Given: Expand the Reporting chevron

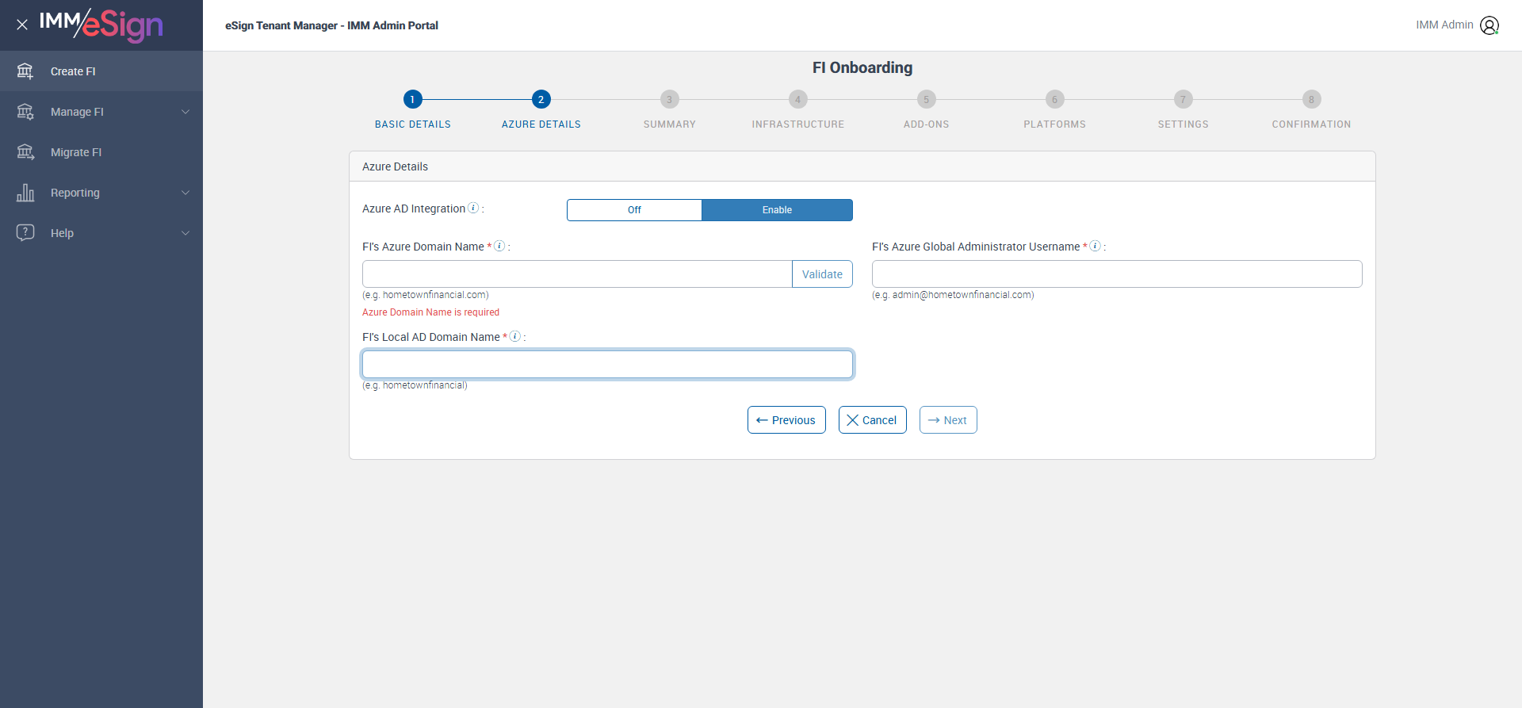Looking at the screenshot, I should [x=185, y=193].
